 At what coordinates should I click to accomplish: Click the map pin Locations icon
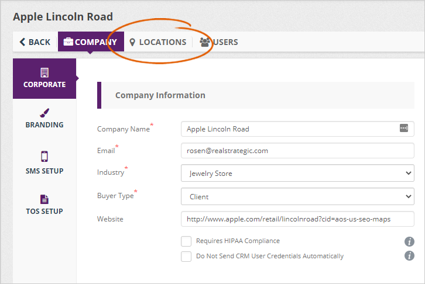point(132,42)
